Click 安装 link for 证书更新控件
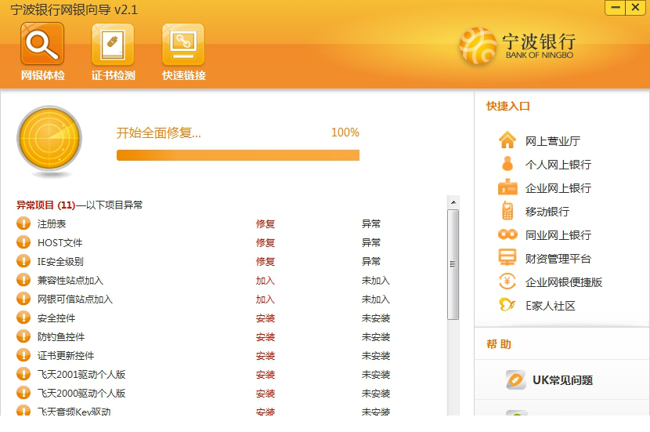Screen dimensions: 650x432 [265, 356]
